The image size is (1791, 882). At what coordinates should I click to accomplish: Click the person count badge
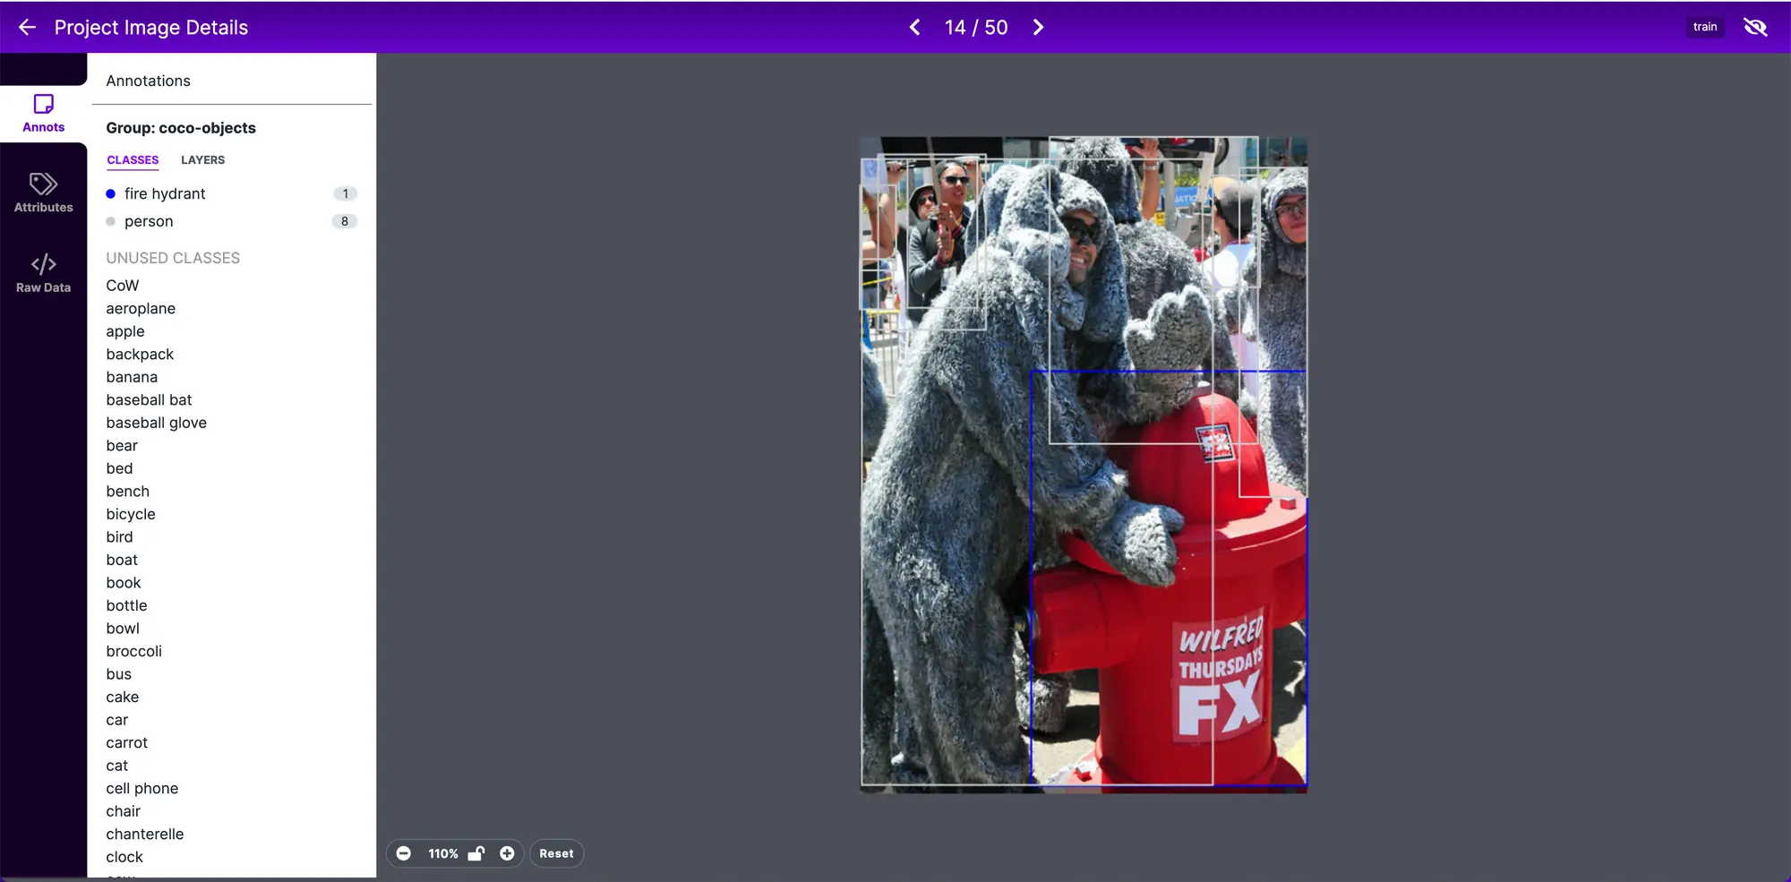tap(345, 221)
